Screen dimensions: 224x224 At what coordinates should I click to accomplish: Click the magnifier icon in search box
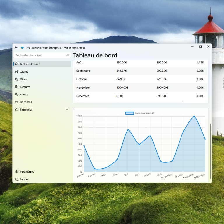[x=68, y=55]
